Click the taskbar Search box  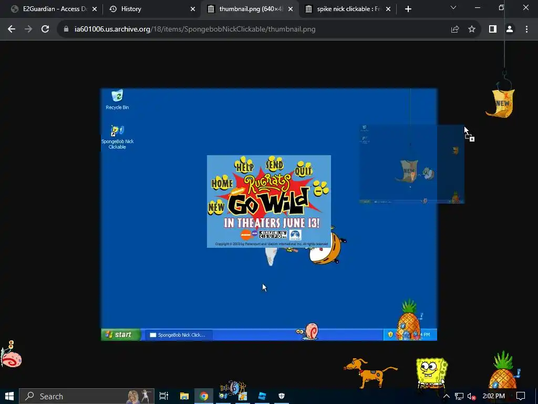click(x=87, y=397)
